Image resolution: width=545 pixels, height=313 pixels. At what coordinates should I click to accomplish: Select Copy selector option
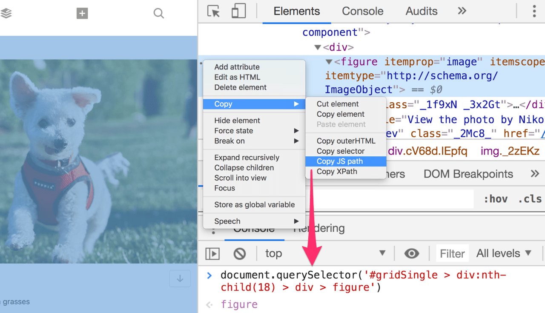point(341,151)
